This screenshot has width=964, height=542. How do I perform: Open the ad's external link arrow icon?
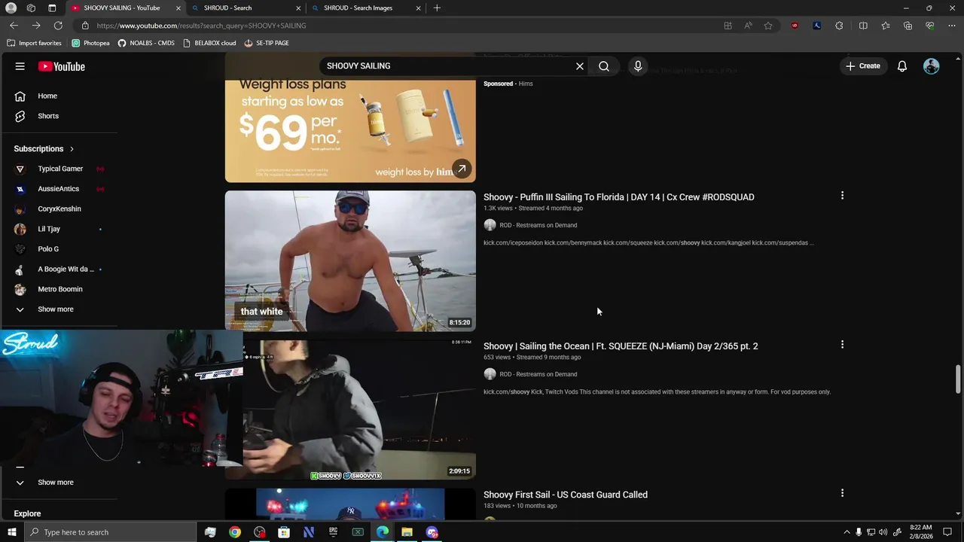(x=462, y=169)
